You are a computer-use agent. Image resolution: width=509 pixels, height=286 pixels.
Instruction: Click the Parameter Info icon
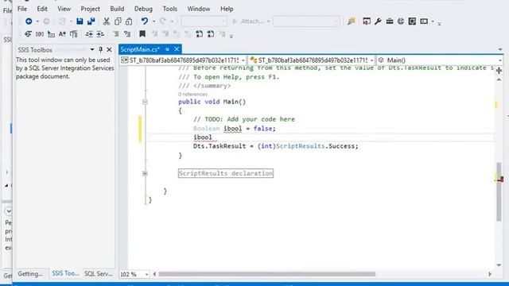(x=40, y=33)
